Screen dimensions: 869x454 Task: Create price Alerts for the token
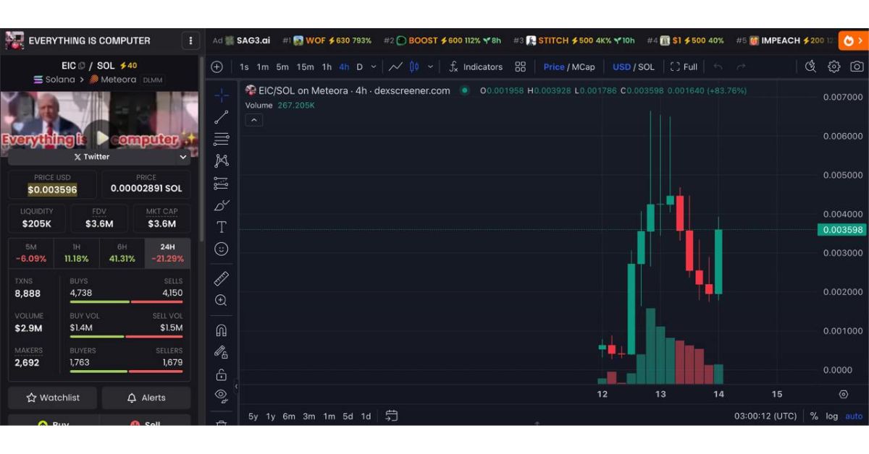[146, 398]
